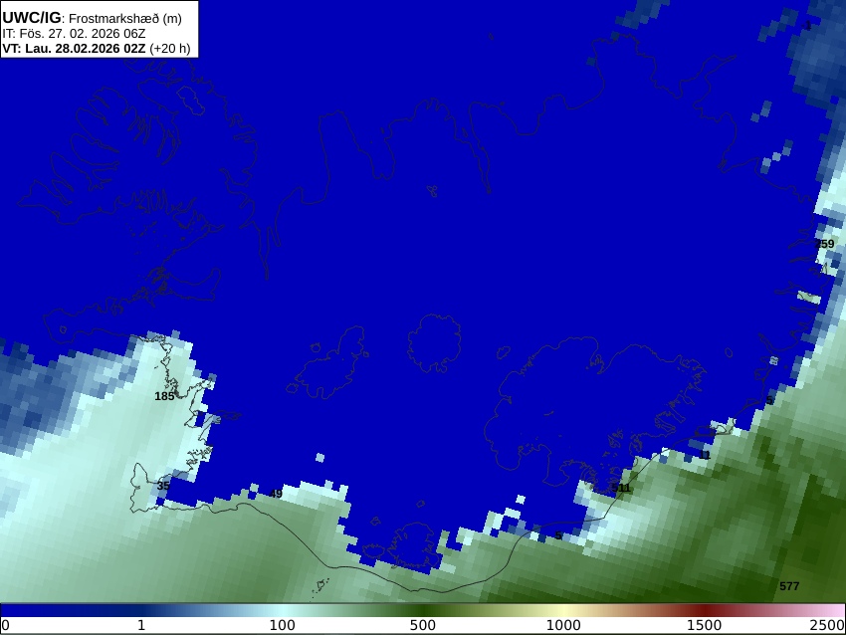This screenshot has height=635, width=846.
Task: Click the 'VT: Lau. 28.02.2026 02Z (+20 h)' line
Action: (x=97, y=48)
